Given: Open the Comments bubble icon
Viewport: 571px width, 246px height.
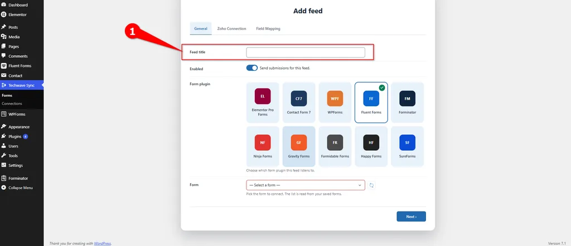Looking at the screenshot, I should (x=4, y=56).
